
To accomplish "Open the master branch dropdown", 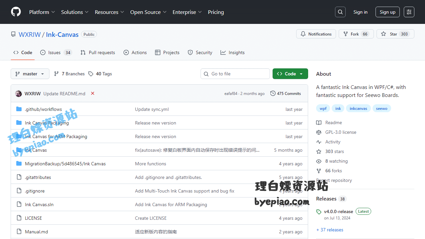I will pyautogui.click(x=30, y=73).
